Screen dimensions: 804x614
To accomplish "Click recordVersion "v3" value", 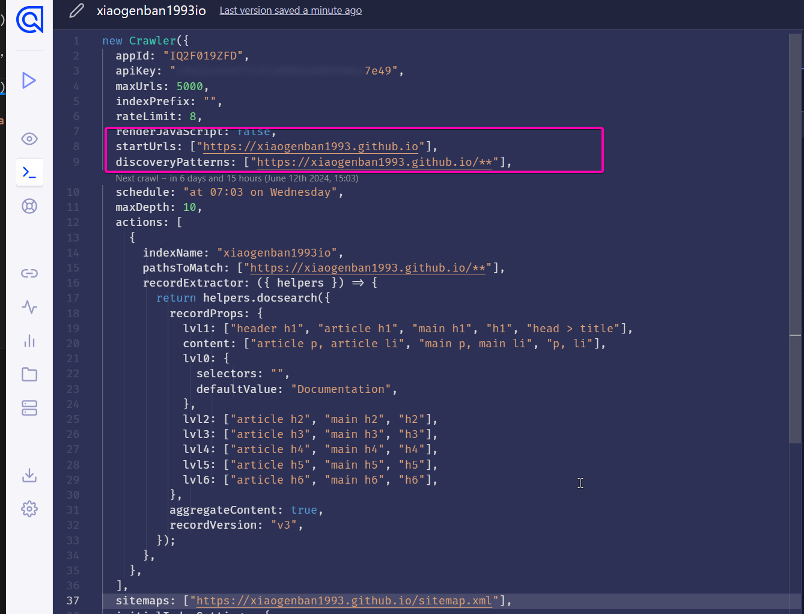I will pyautogui.click(x=284, y=525).
